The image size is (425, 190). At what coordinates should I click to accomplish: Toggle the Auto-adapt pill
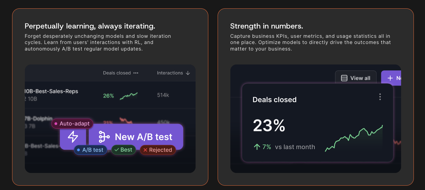click(x=72, y=124)
